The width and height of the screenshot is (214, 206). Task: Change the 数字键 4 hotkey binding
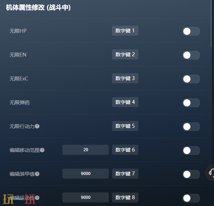point(125,102)
